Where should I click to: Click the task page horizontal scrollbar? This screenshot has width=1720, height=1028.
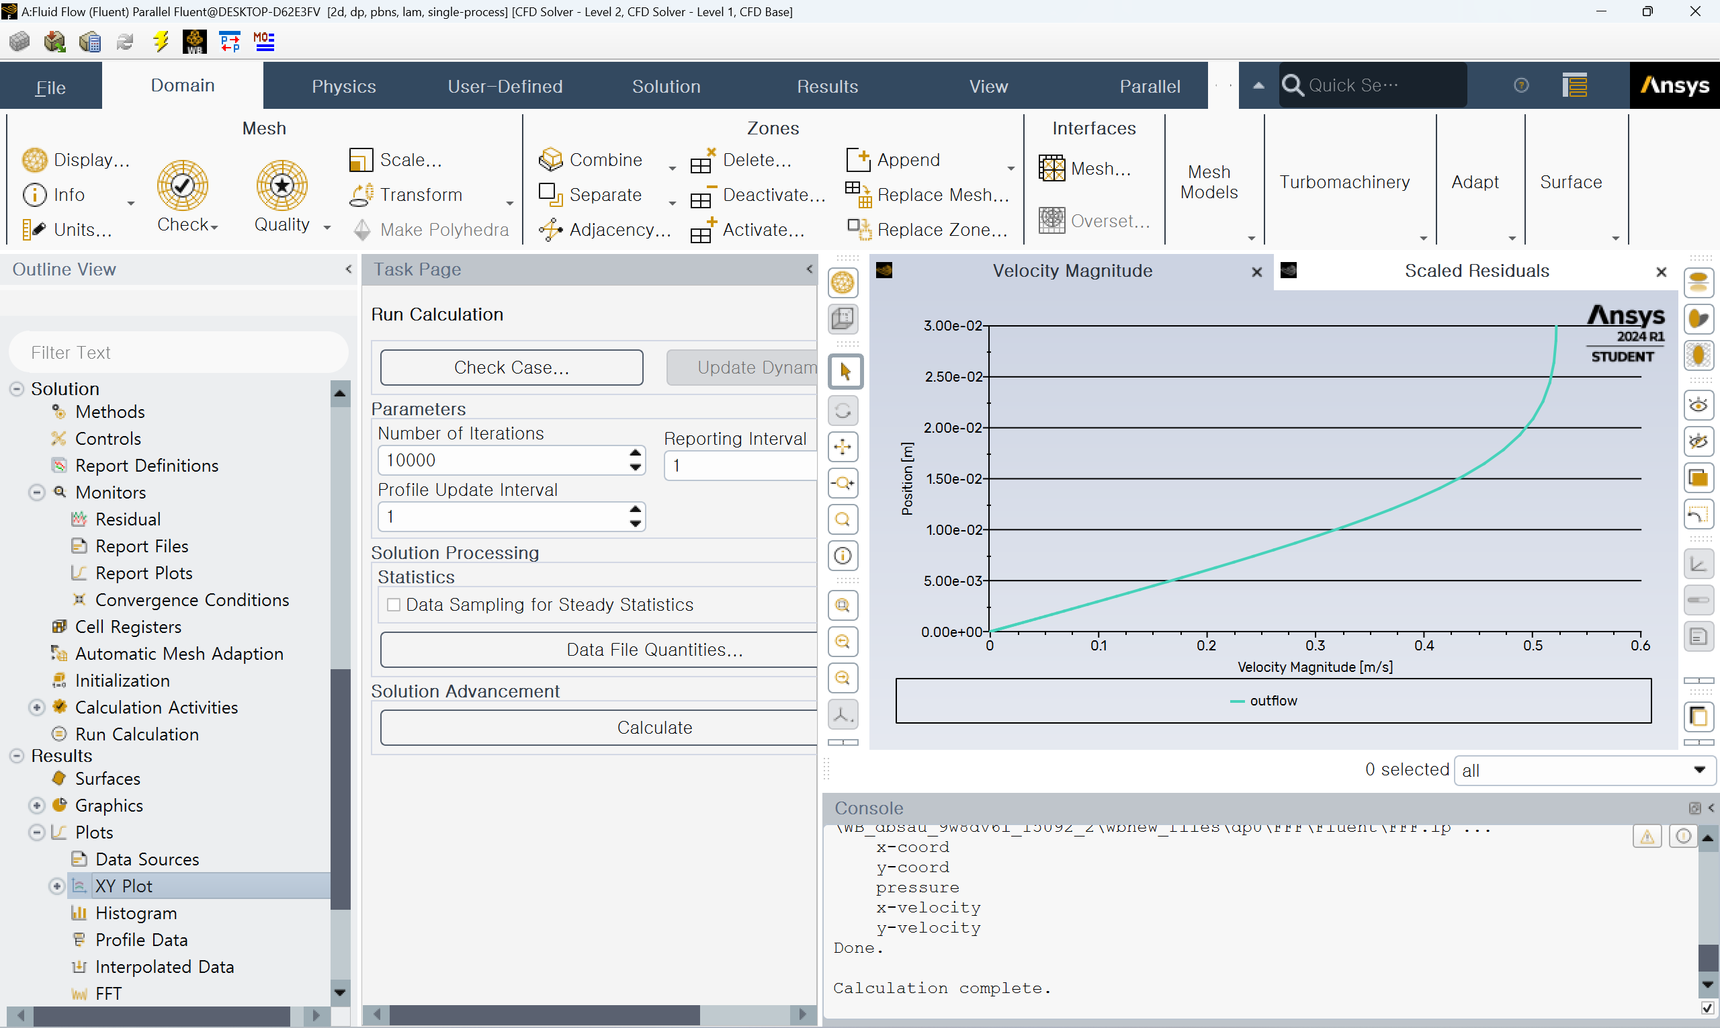546,1015
